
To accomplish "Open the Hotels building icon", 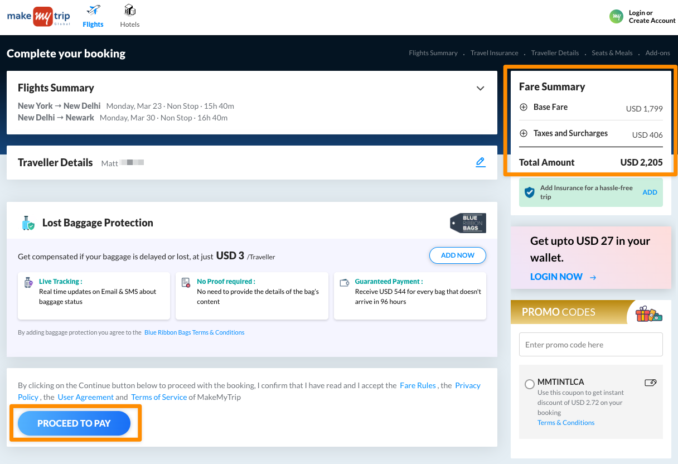I will click(130, 11).
